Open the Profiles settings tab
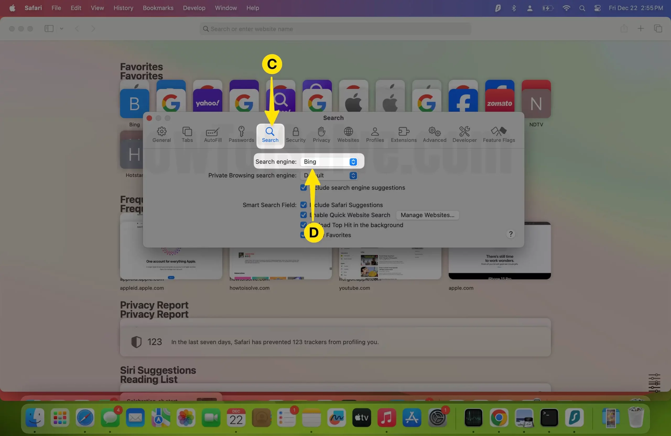 (375, 135)
